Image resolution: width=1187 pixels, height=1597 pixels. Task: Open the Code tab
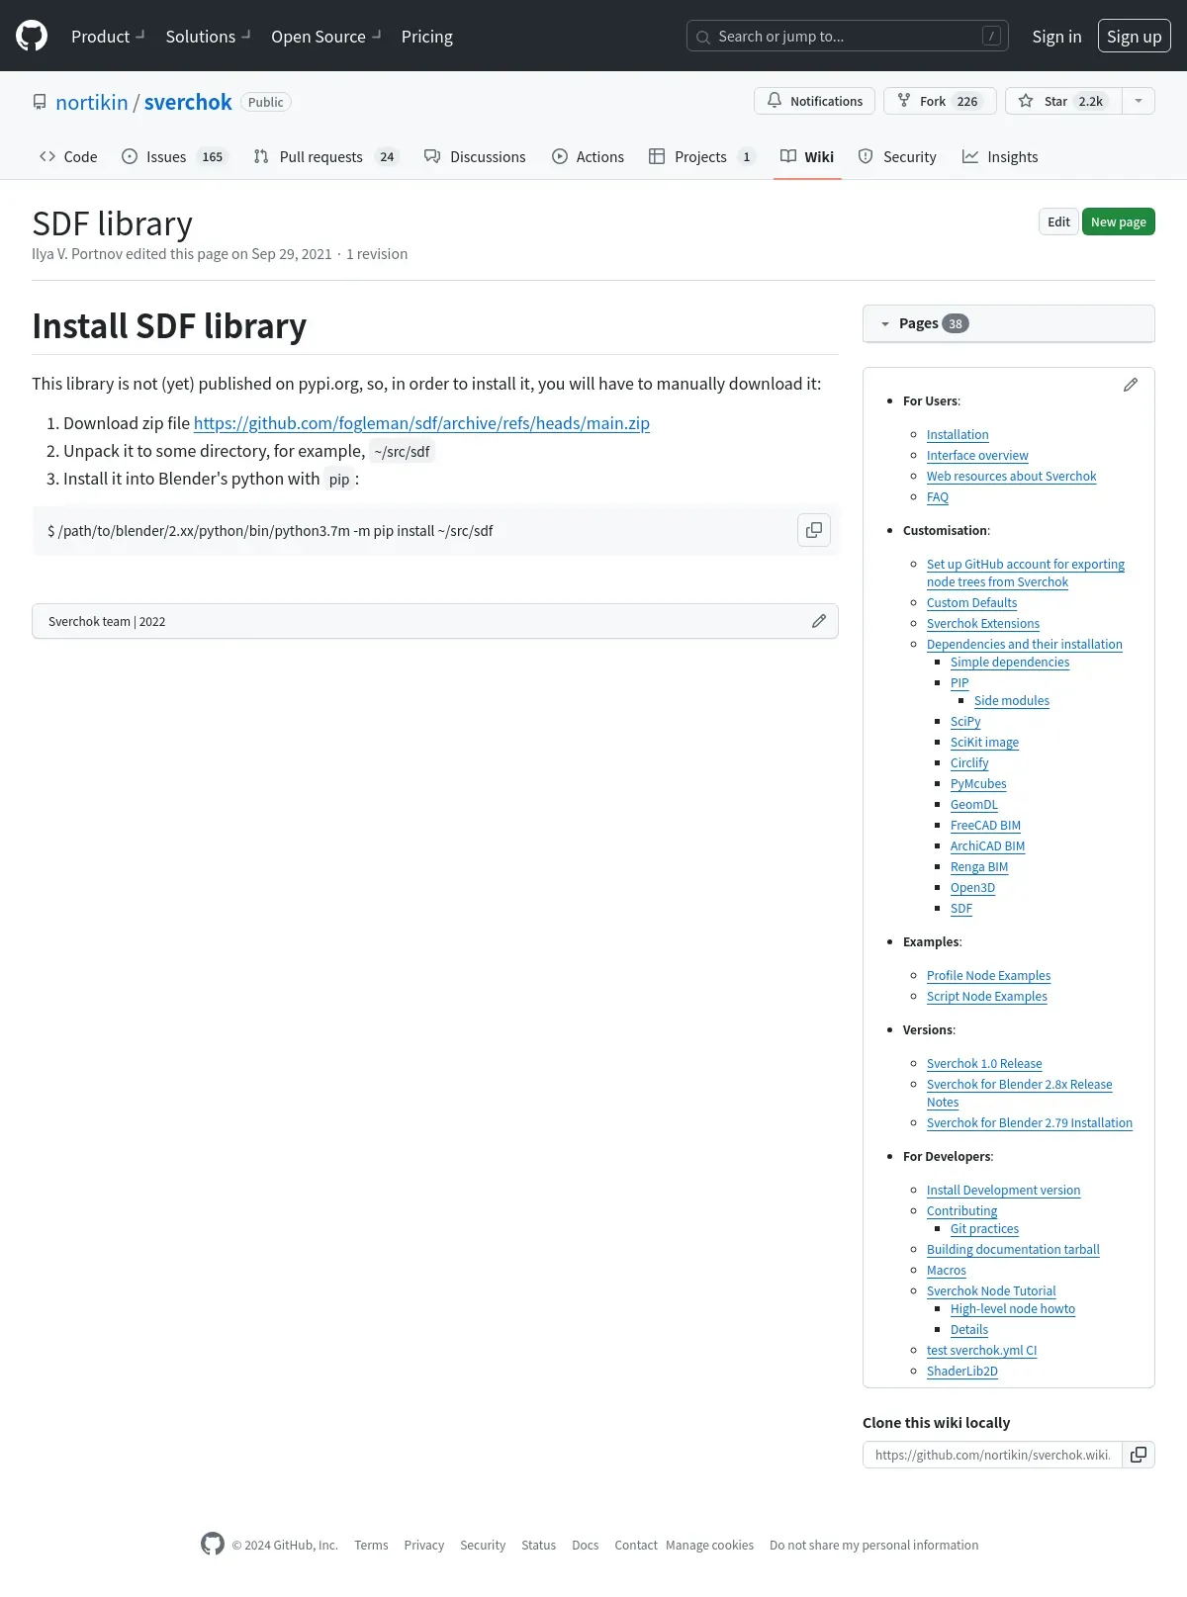[x=68, y=156]
